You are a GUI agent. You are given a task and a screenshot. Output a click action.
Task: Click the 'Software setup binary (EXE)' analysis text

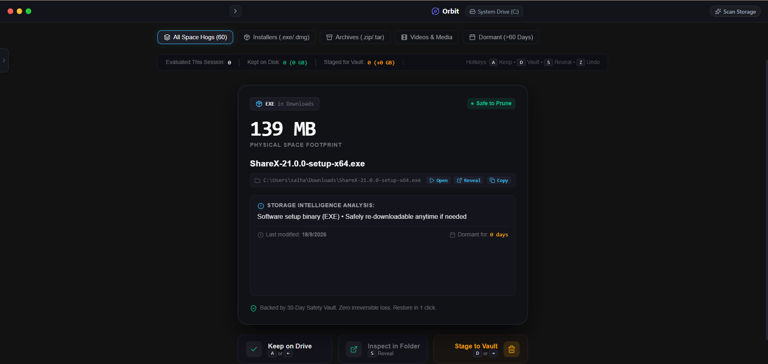362,216
